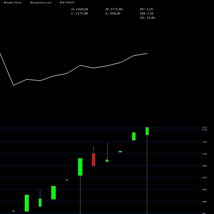Screen dimensions: 214x214
Task: Click the 'MunafaSutra.com' label
Action: 41,3
